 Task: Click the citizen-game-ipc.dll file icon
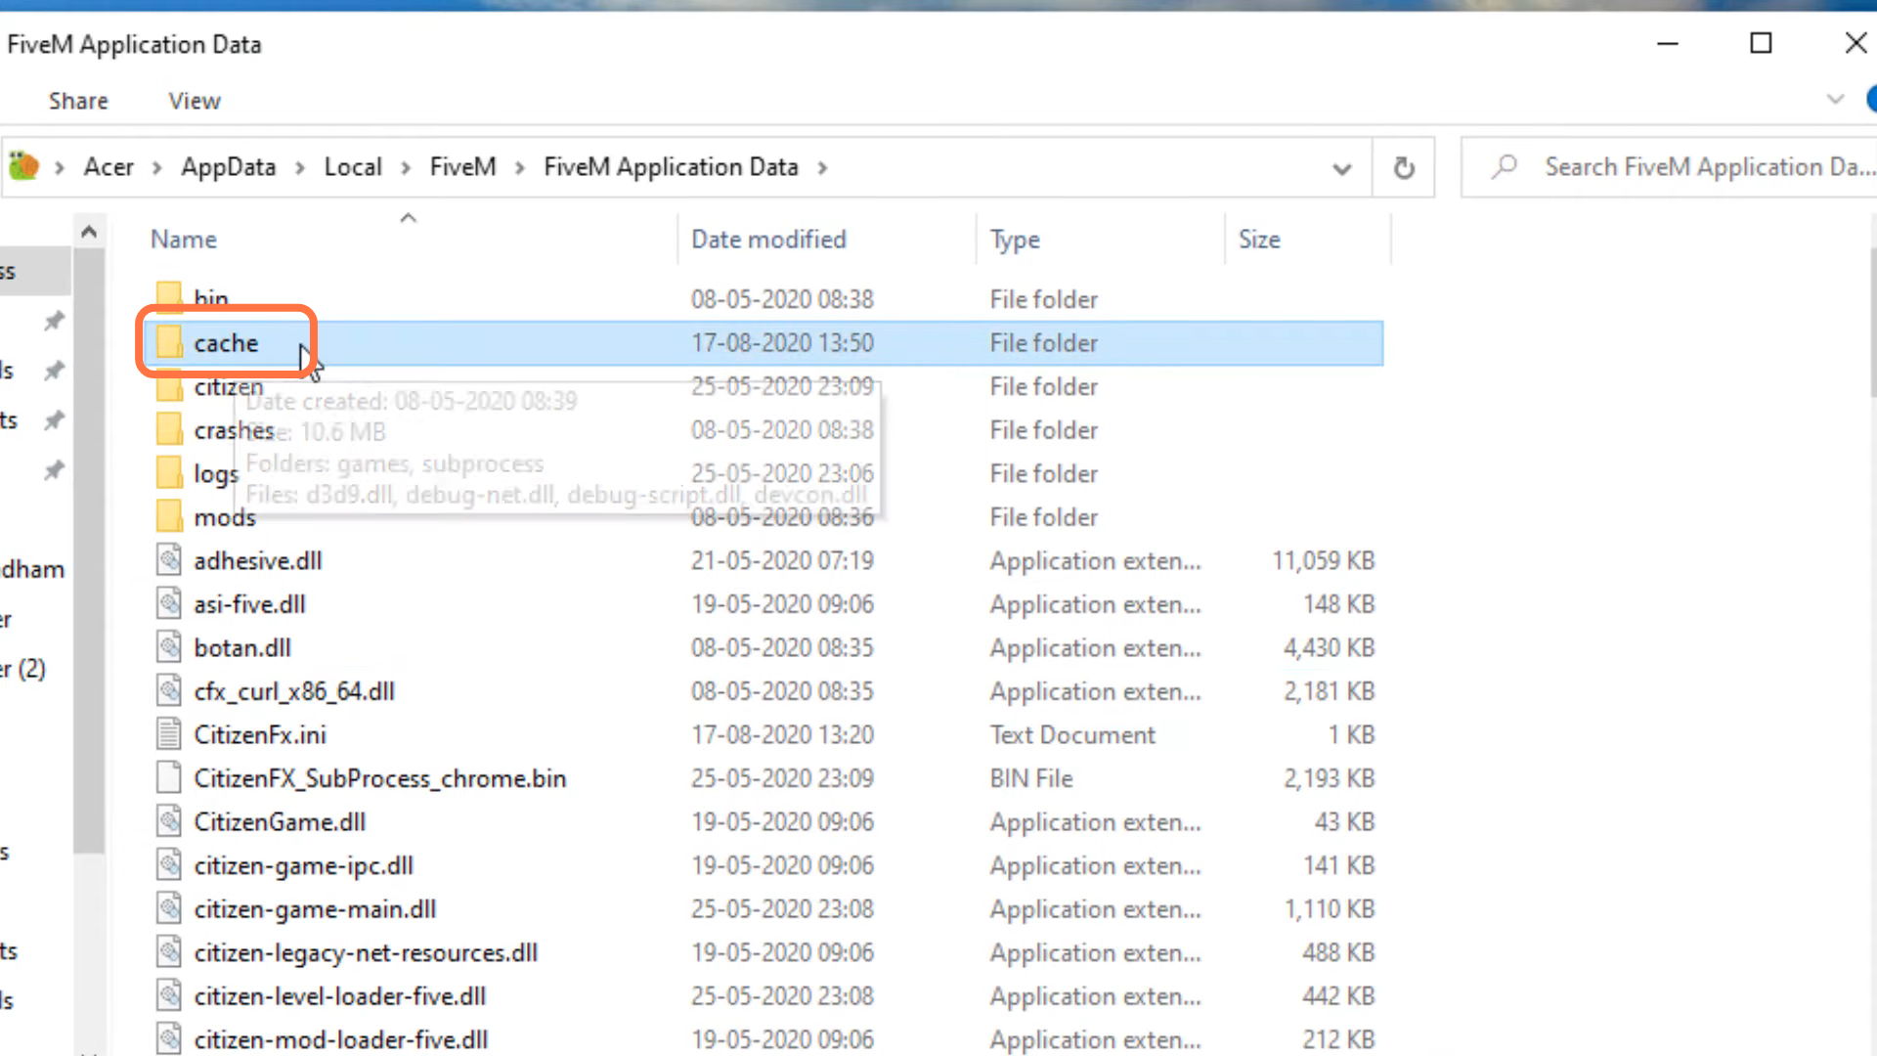pos(169,864)
